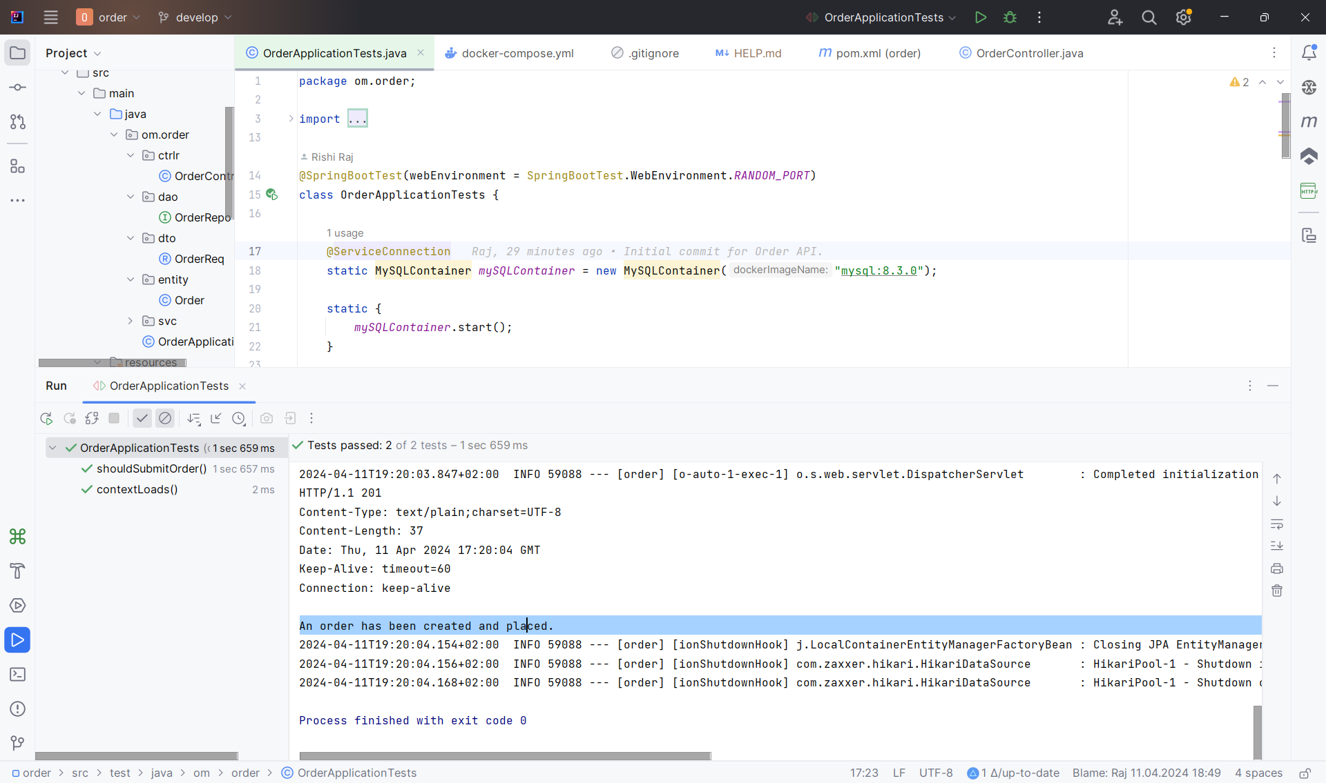Image resolution: width=1326 pixels, height=783 pixels.
Task: Select the shouldSubmitOrder() test result
Action: (151, 468)
